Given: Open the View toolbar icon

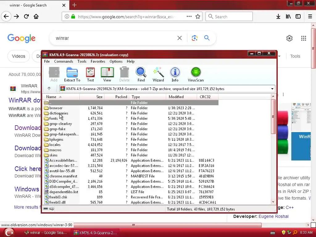Looking at the screenshot, I should coord(107,74).
